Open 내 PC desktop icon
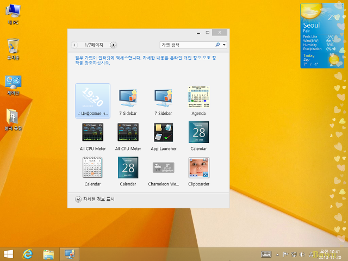Screen dimensions: 348x261 13,15
